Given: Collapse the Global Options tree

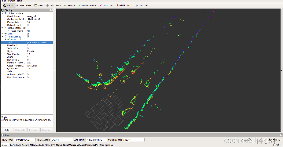Looking at the screenshot, I should click(x=2, y=13).
